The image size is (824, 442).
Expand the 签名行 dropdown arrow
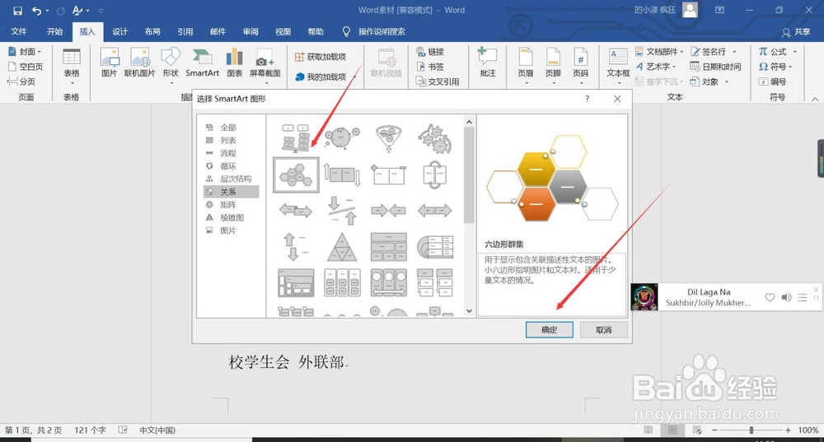pyautogui.click(x=735, y=52)
